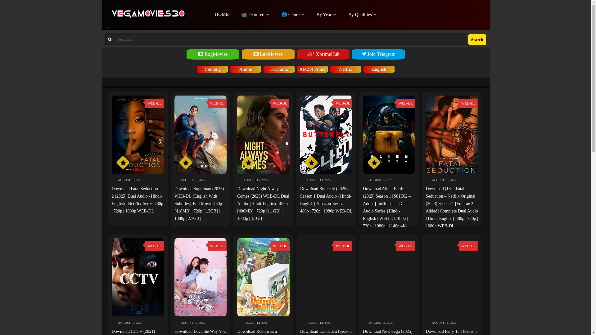Screen dimensions: 596x335
Task: Open Download Butterfly (2025) Season 1 link
Action: (x=326, y=200)
